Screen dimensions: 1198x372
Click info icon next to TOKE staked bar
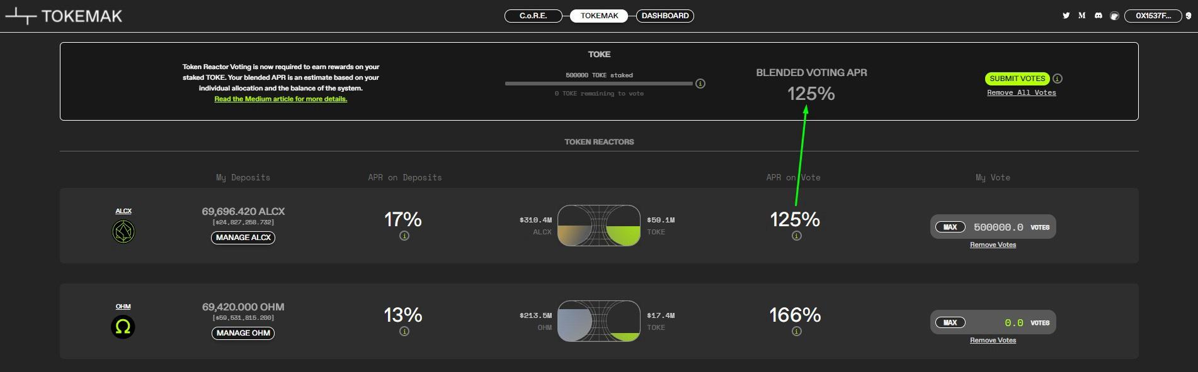tap(700, 84)
